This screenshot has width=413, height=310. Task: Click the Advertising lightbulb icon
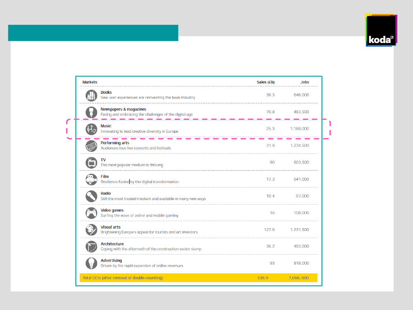tap(91, 263)
